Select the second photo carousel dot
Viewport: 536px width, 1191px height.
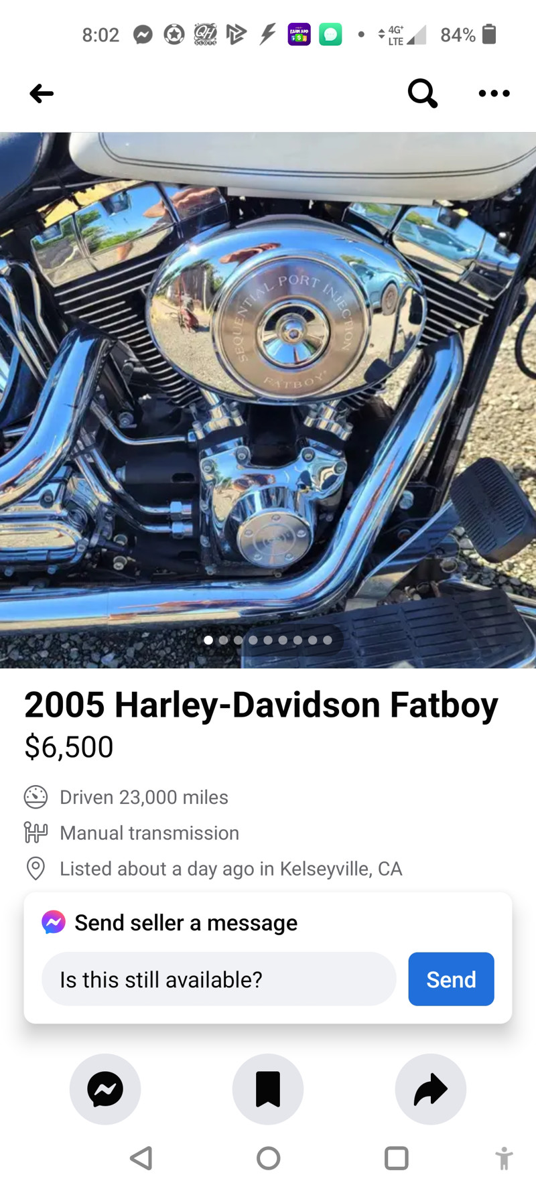[223, 640]
